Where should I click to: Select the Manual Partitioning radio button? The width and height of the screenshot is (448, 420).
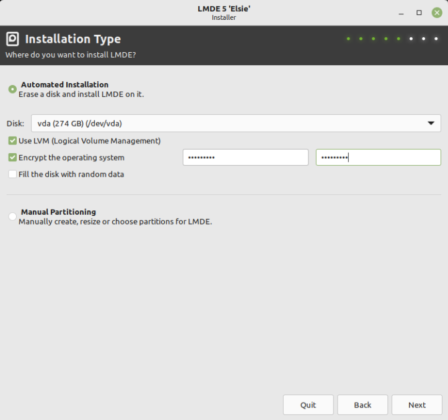tap(12, 217)
